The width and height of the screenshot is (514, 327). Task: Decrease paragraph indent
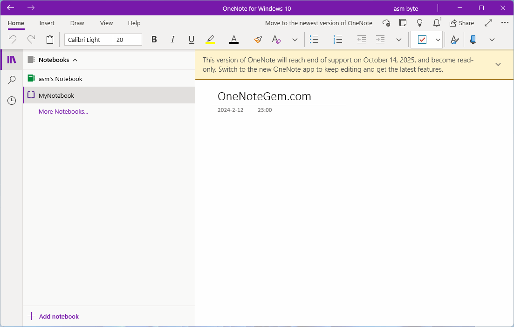point(362,40)
